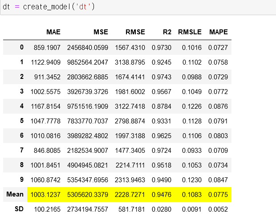Select the MAE column header
This screenshot has width=276, height=221.
click(53, 32)
